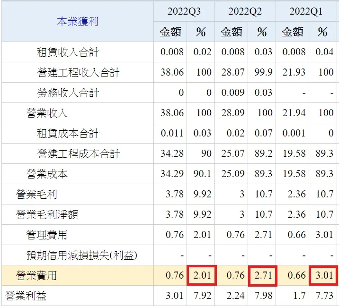Select 2022Q2 營業成本 amount 25.09
The image size is (339, 306).
(233, 174)
